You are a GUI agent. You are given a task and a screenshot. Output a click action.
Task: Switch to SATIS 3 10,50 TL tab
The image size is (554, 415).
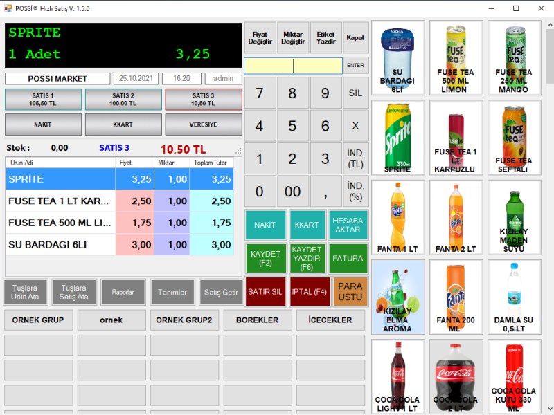pyautogui.click(x=204, y=100)
